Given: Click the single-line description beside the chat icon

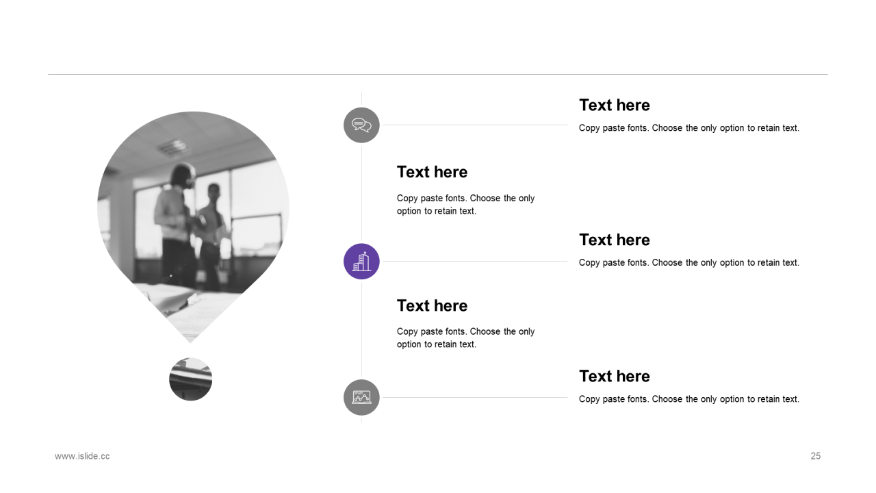Looking at the screenshot, I should coord(689,128).
